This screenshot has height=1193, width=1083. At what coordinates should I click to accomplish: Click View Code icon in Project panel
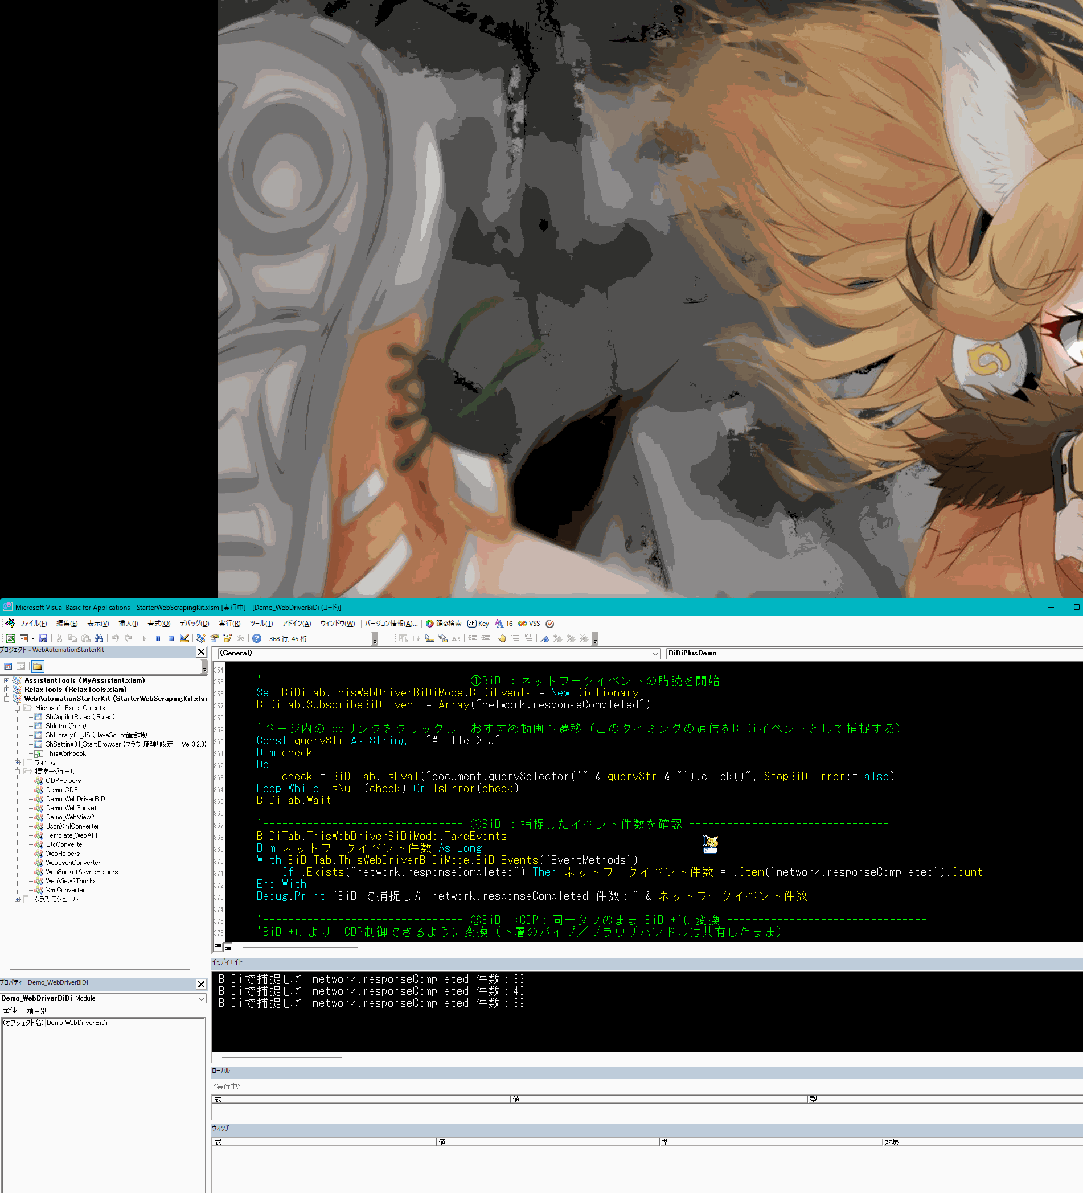click(9, 666)
